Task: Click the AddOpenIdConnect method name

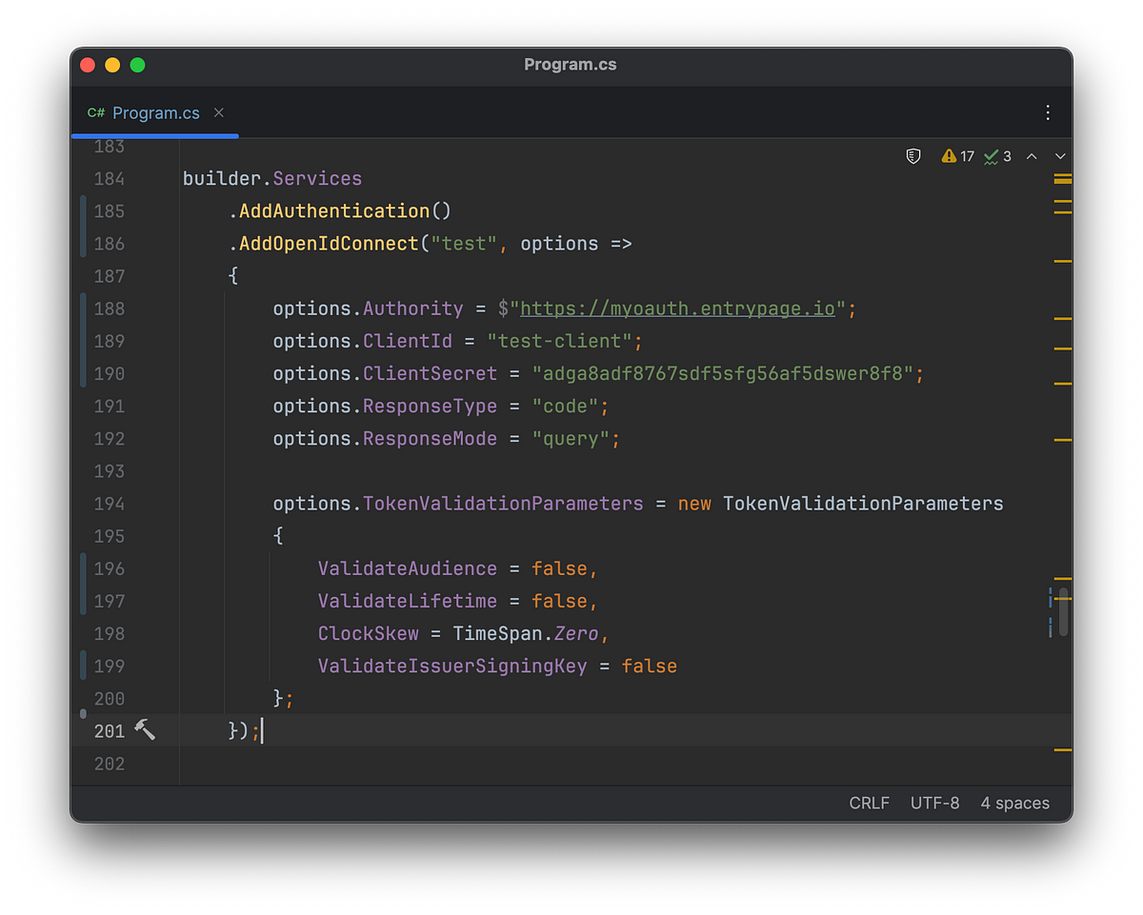Action: (329, 244)
